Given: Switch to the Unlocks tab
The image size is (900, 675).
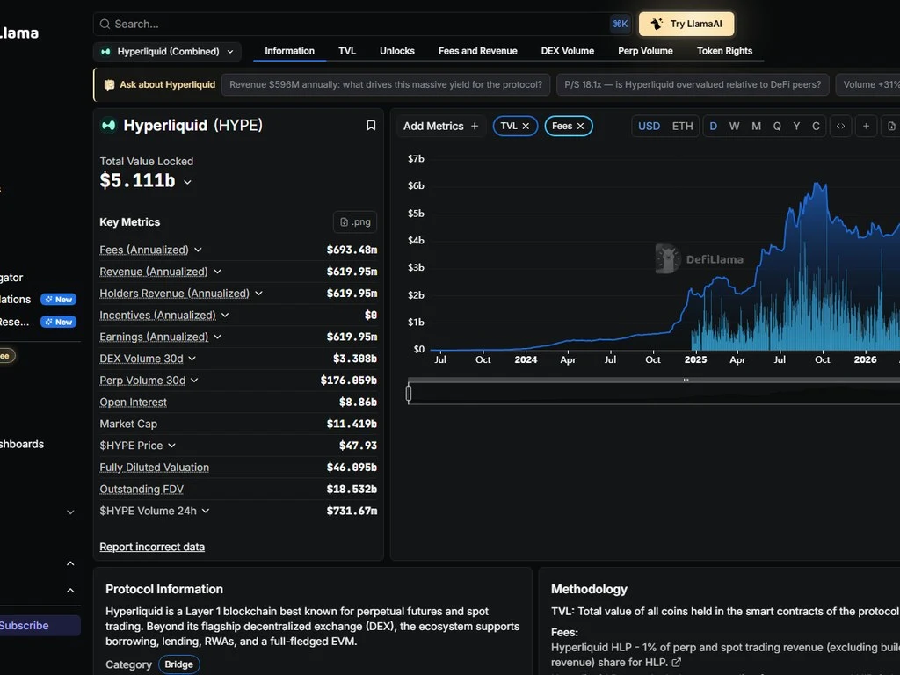Looking at the screenshot, I should tap(396, 50).
